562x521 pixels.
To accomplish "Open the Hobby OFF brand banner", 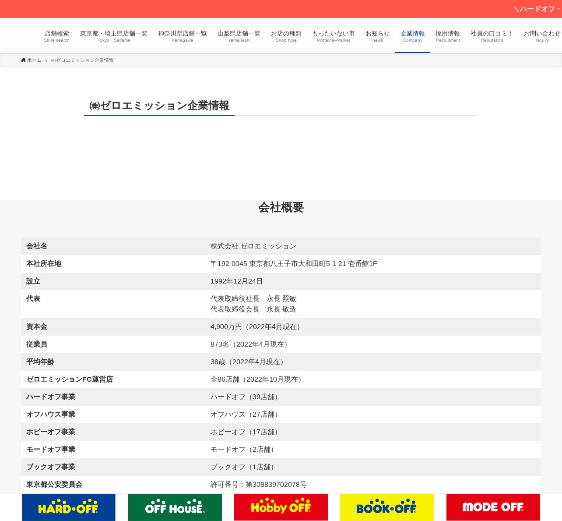I will (x=281, y=507).
